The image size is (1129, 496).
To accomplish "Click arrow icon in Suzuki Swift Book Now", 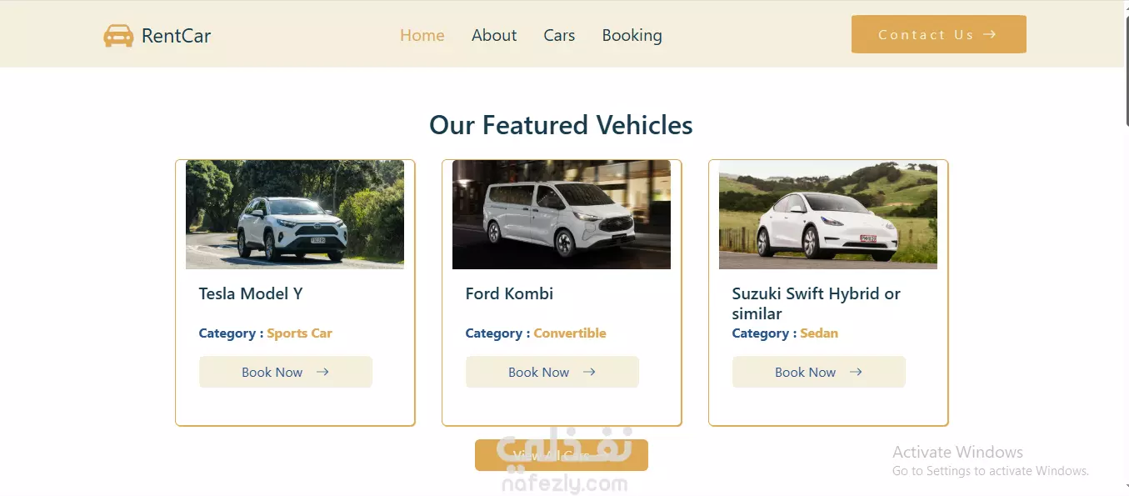I will (856, 372).
